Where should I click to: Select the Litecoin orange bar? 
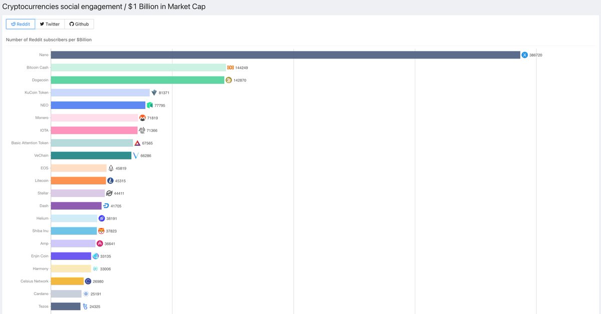click(x=79, y=180)
